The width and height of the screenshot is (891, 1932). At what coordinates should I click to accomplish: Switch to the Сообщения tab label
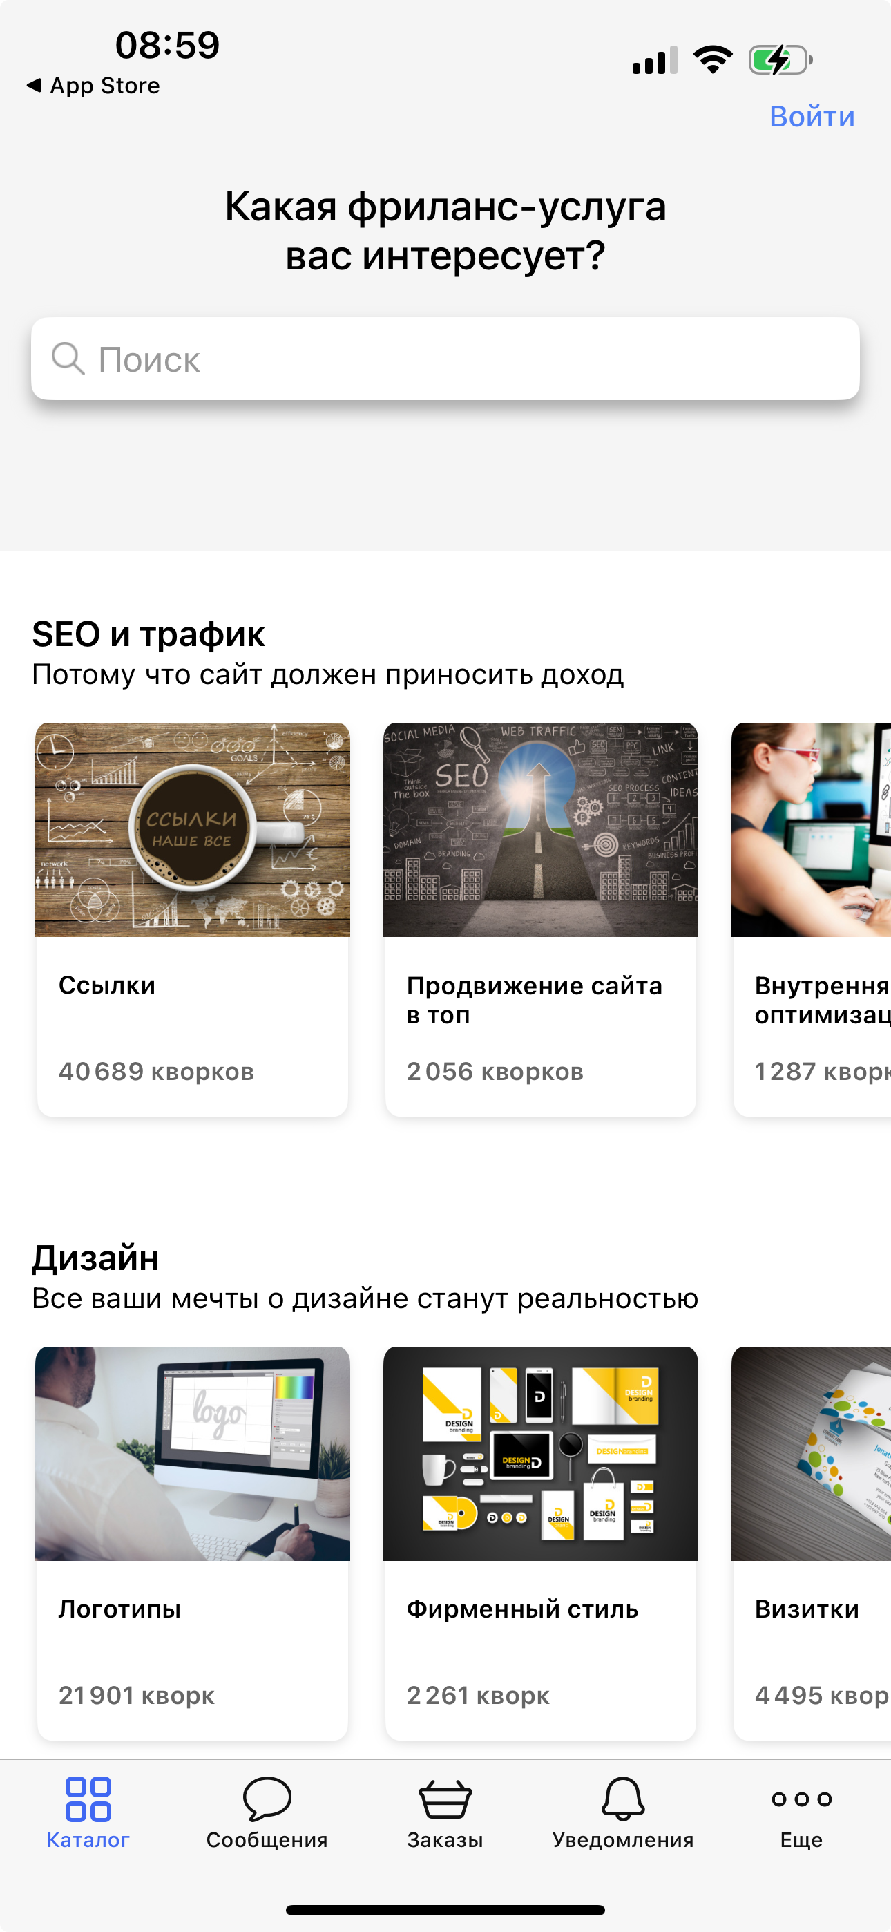click(x=267, y=1839)
